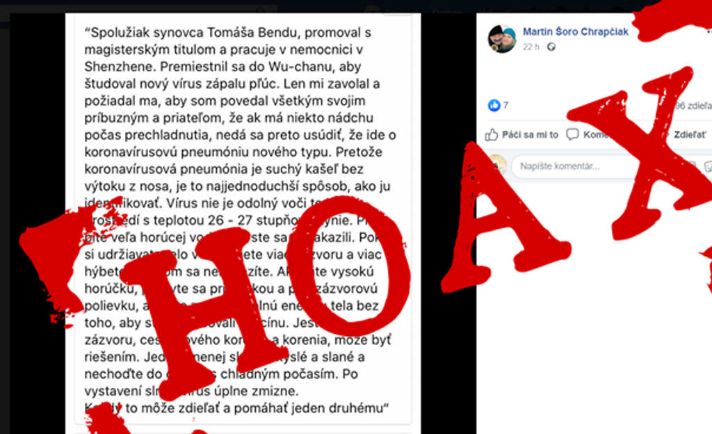This screenshot has height=434, width=712.
Task: View the 96 zdieľaní shares list
Action: (693, 106)
